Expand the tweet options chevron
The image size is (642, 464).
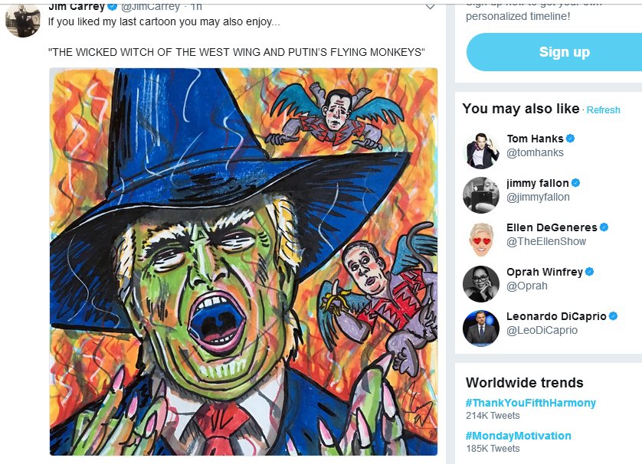(x=430, y=6)
